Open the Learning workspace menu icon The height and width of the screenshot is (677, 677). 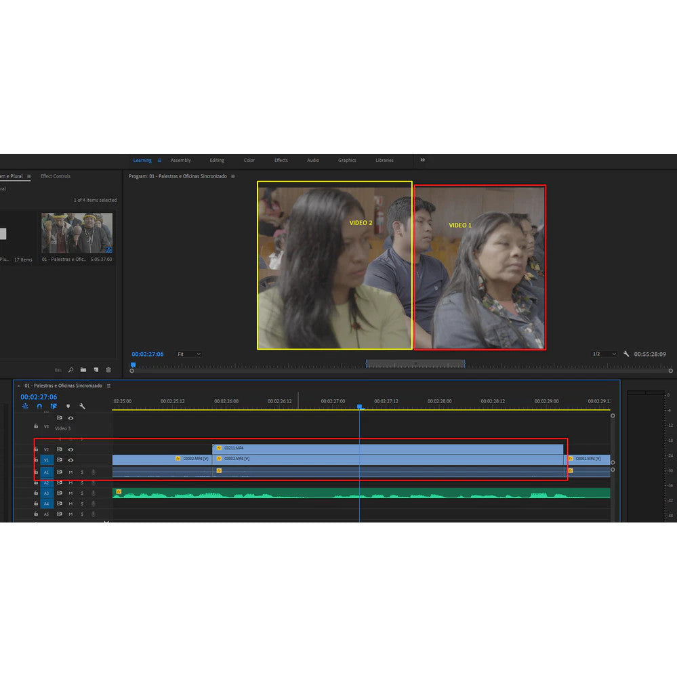click(159, 160)
